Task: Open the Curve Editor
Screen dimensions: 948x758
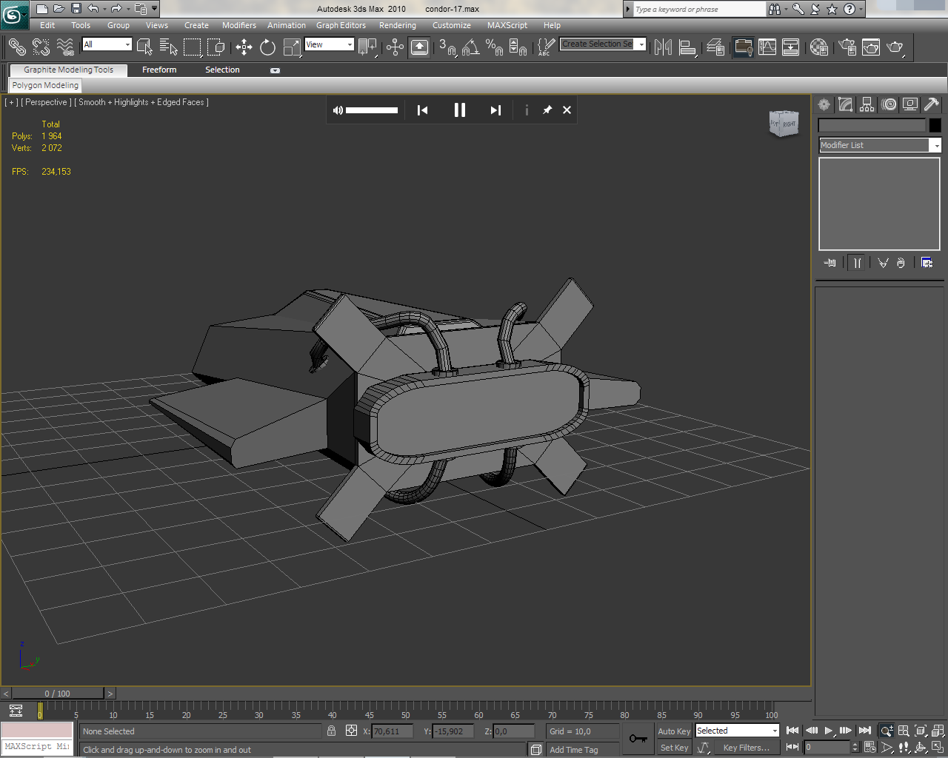Action: pyautogui.click(x=767, y=47)
